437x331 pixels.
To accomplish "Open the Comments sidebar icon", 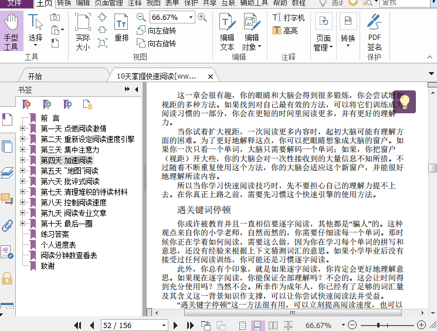I will (7, 199).
